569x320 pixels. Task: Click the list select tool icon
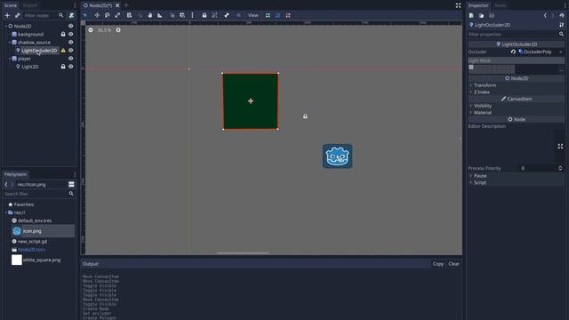(129, 15)
